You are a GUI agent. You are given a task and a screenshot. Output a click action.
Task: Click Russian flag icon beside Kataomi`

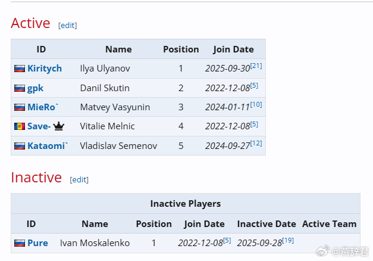click(x=19, y=145)
